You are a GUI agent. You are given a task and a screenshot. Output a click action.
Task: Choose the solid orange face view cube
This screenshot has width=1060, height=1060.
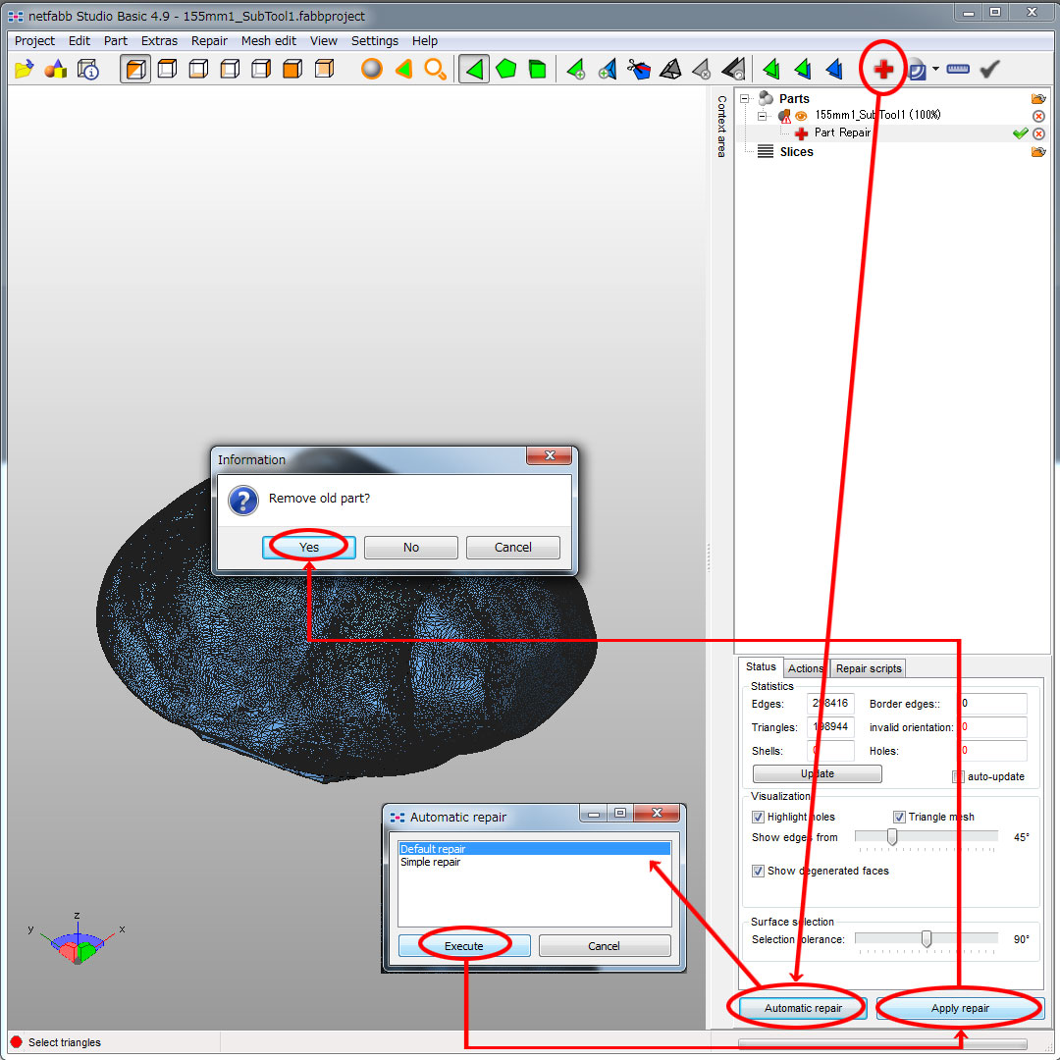[292, 69]
